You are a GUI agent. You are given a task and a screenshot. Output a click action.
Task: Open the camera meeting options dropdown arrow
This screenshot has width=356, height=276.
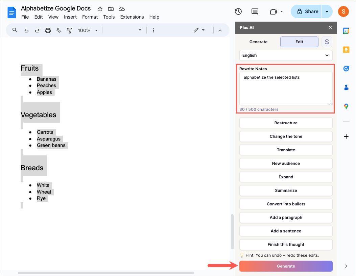(282, 11)
